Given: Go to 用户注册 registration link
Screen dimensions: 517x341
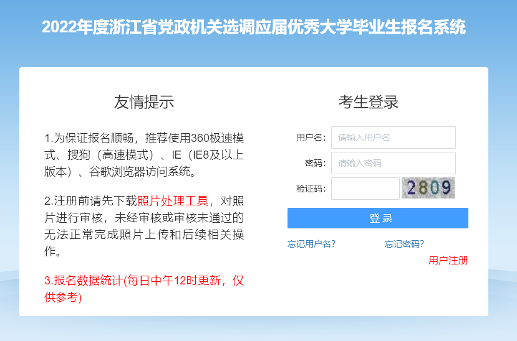Looking at the screenshot, I should 448,260.
